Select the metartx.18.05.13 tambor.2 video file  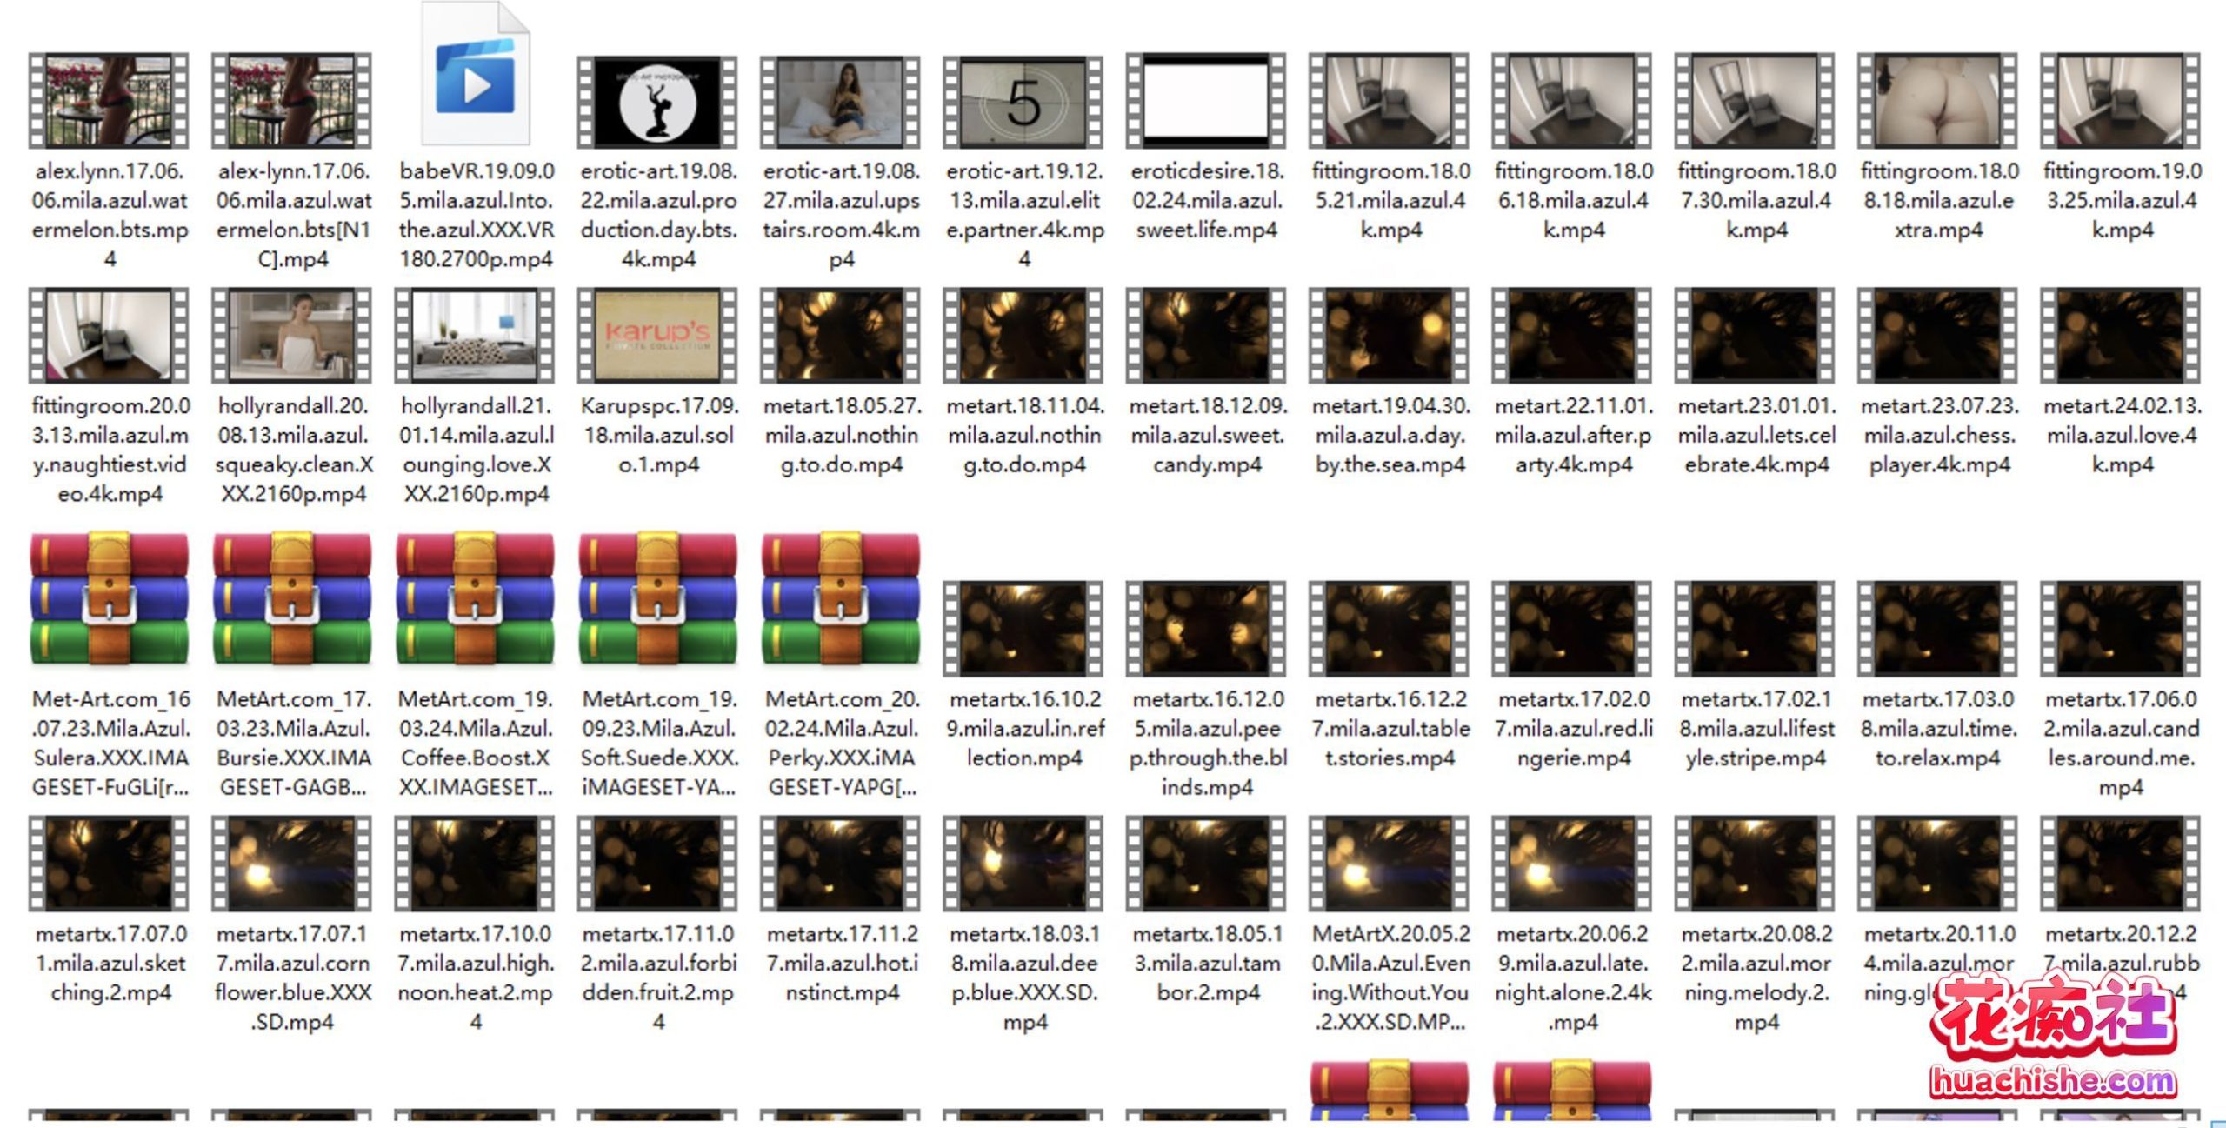pos(1206,864)
